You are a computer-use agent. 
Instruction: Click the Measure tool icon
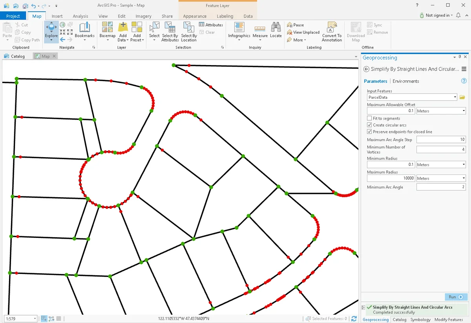(x=260, y=28)
